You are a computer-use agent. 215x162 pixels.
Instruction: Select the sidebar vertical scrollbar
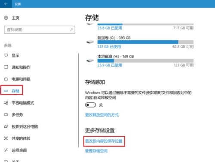pyautogui.click(x=78, y=100)
